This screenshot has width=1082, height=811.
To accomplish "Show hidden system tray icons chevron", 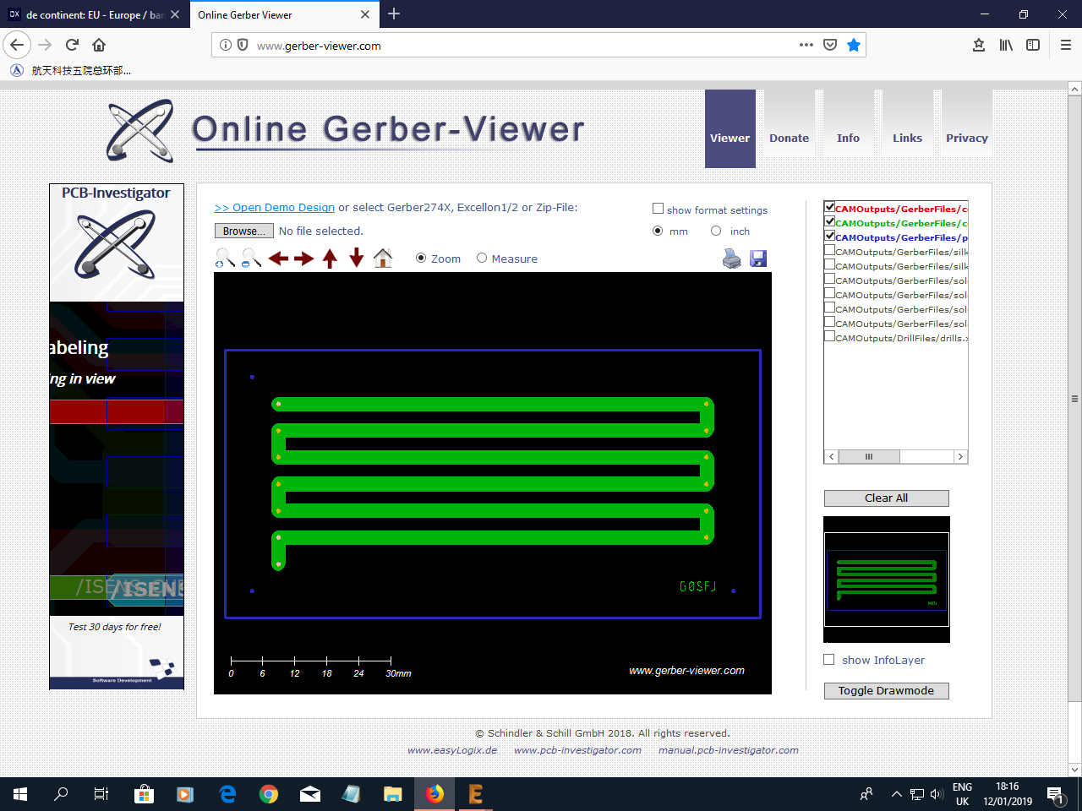I will click(896, 794).
